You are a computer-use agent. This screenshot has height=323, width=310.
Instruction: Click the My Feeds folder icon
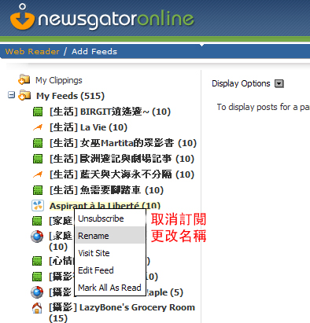(x=24, y=95)
